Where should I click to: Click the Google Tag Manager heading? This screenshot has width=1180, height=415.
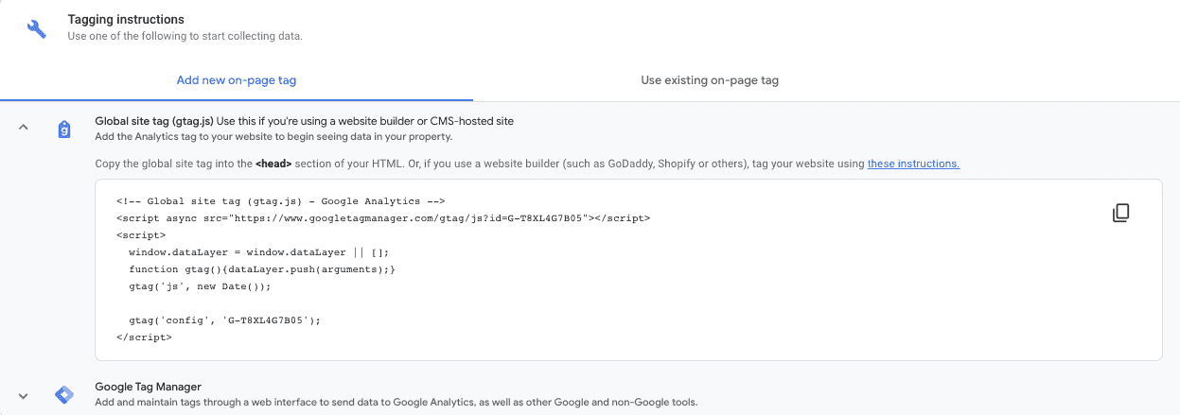point(148,387)
